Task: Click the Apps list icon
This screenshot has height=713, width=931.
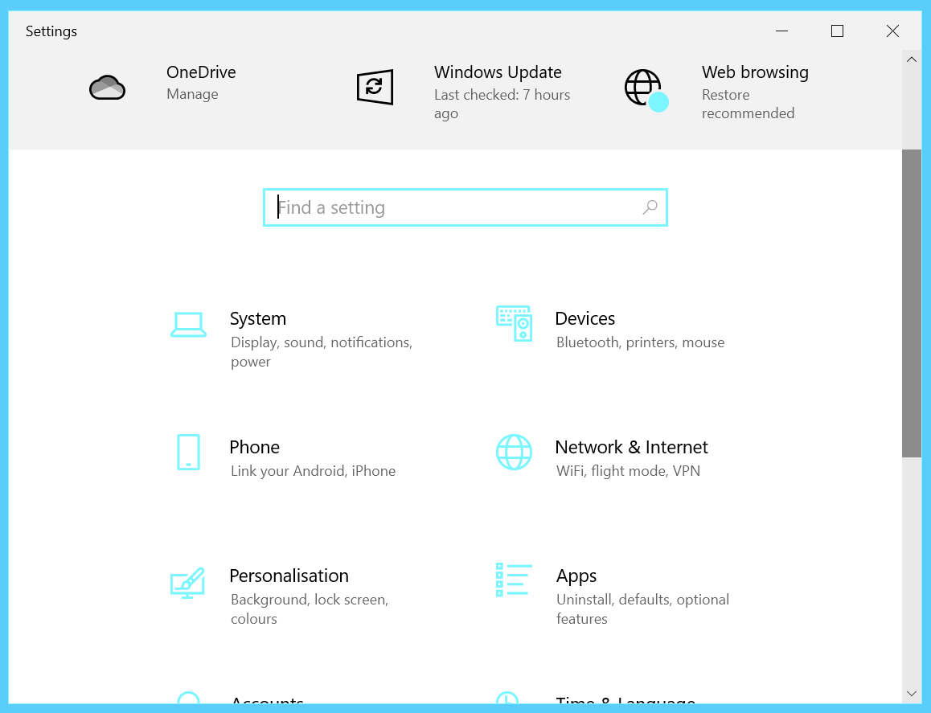Action: [515, 580]
